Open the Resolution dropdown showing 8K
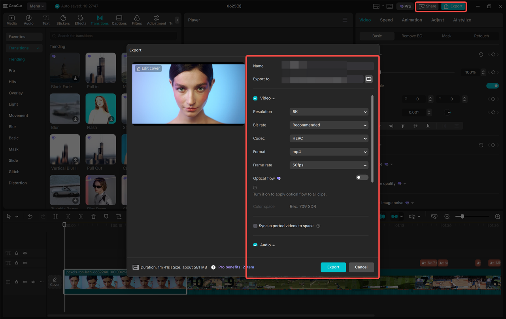The width and height of the screenshot is (506, 319). 329,111
